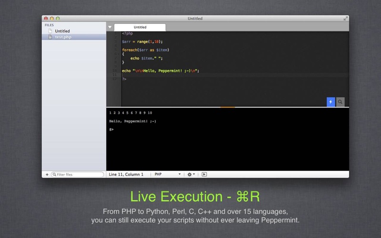Image resolution: width=381 pixels, height=238 pixels.
Task: Click the file icon beside test.php
Action: (50, 37)
